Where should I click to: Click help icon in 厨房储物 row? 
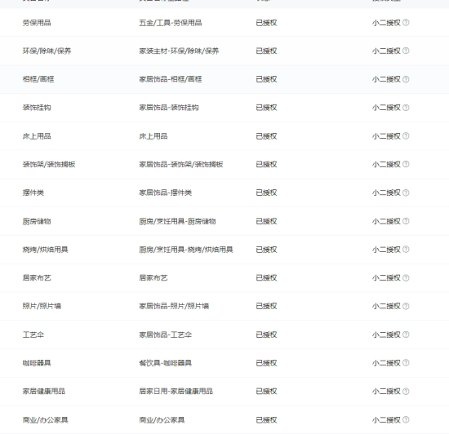pyautogui.click(x=406, y=221)
